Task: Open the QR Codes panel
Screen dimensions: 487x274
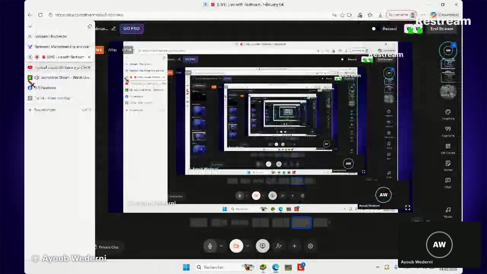Action: [x=448, y=149]
